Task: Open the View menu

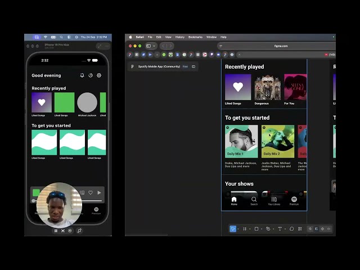Action: (168, 37)
